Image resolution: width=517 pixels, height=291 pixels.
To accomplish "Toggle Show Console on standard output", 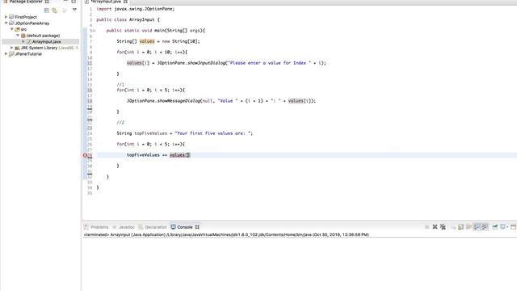I will point(477,227).
